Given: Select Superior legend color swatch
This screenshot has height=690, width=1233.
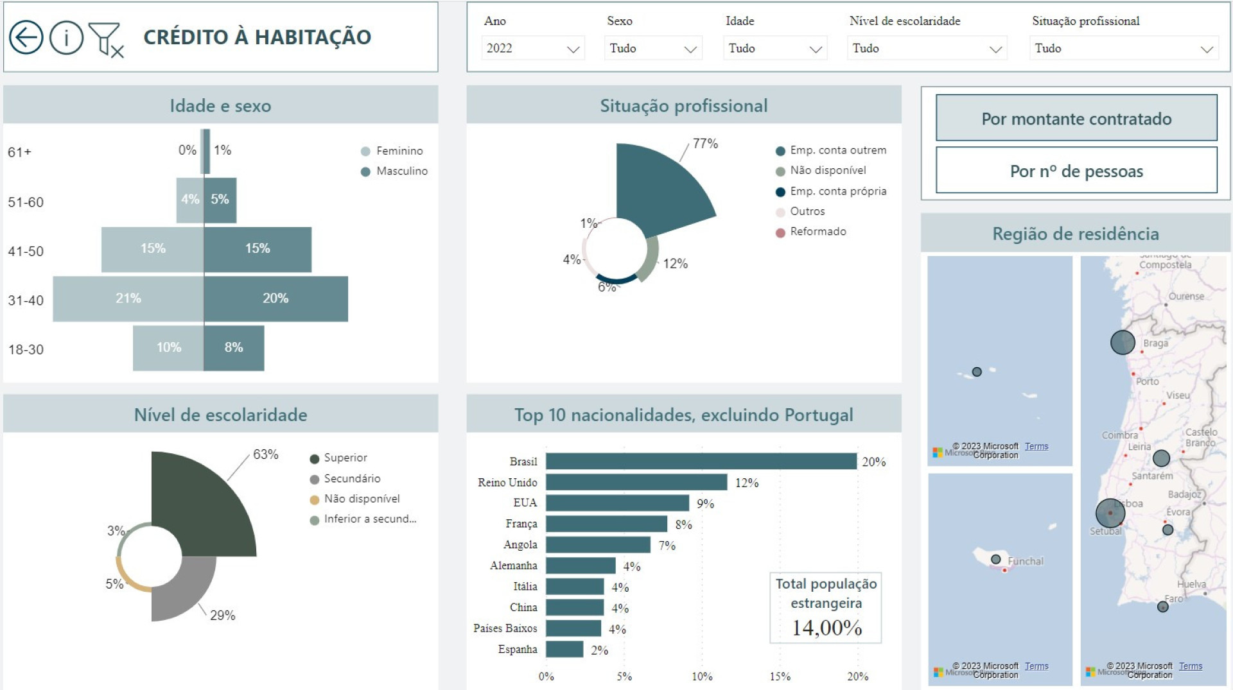Looking at the screenshot, I should click(x=315, y=458).
